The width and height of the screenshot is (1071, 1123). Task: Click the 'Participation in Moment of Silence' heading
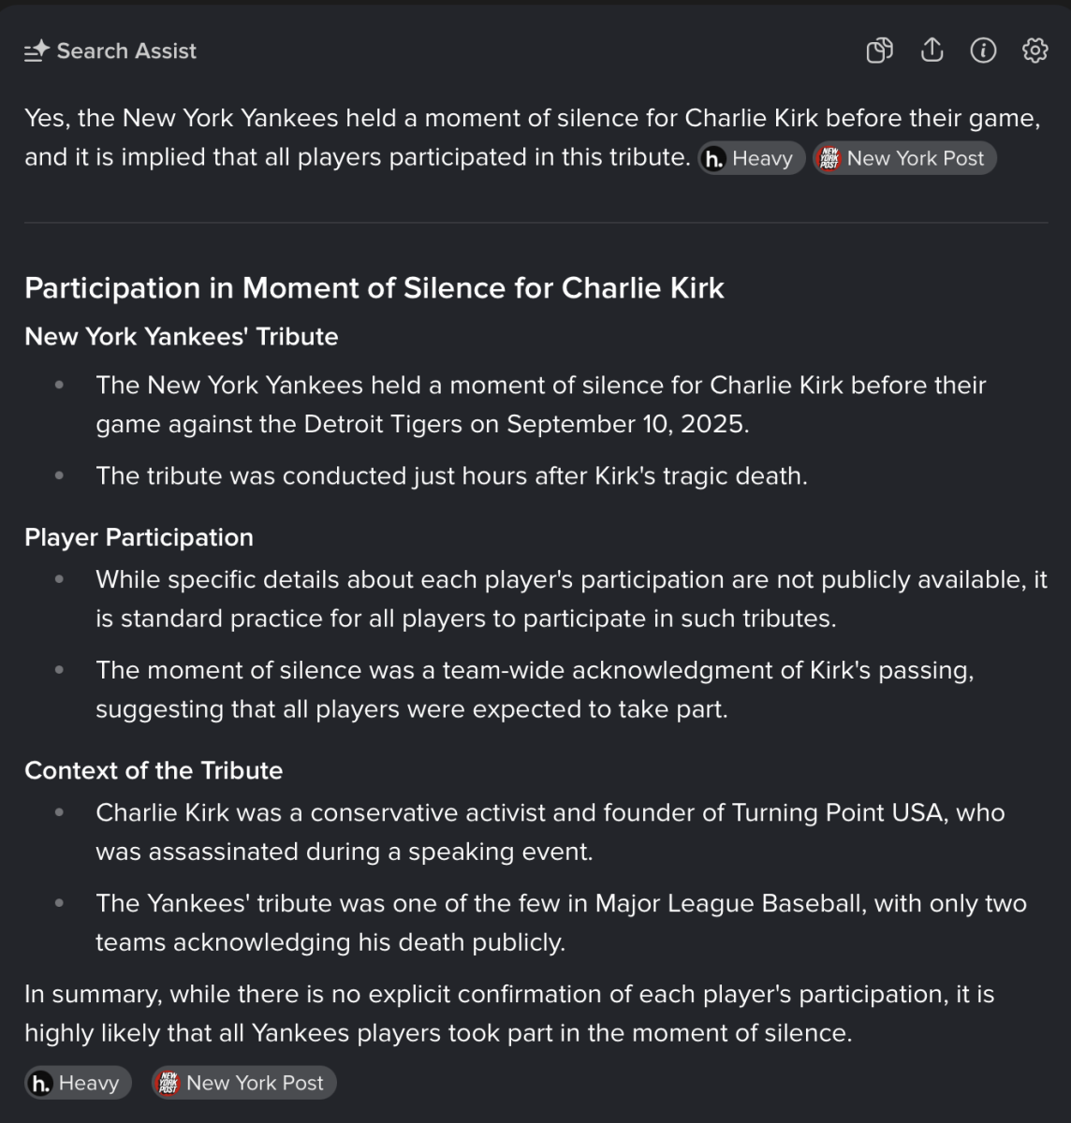pyautogui.click(x=374, y=288)
